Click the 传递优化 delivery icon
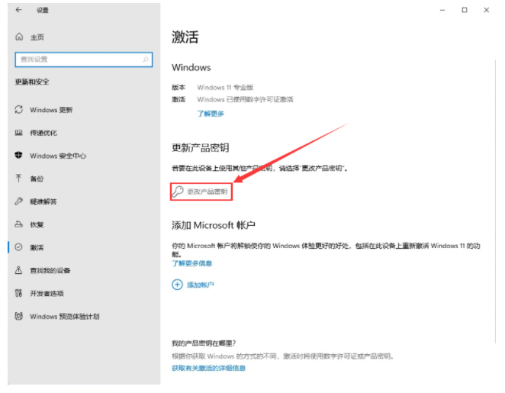The width and height of the screenshot is (505, 393). [x=19, y=133]
